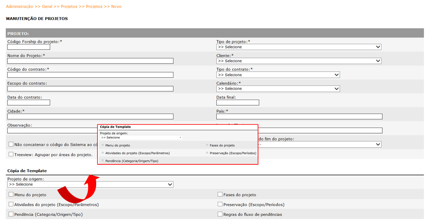The height and width of the screenshot is (222, 426).
Task: Click into the Código do contrato field
Action: pyautogui.click(x=90, y=75)
